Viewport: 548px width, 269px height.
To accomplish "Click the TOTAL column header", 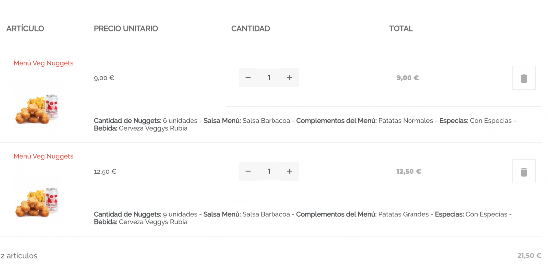I will 401,29.
